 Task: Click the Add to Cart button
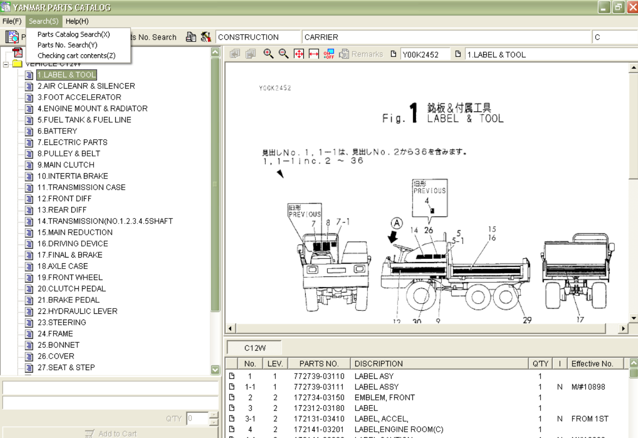point(110,433)
